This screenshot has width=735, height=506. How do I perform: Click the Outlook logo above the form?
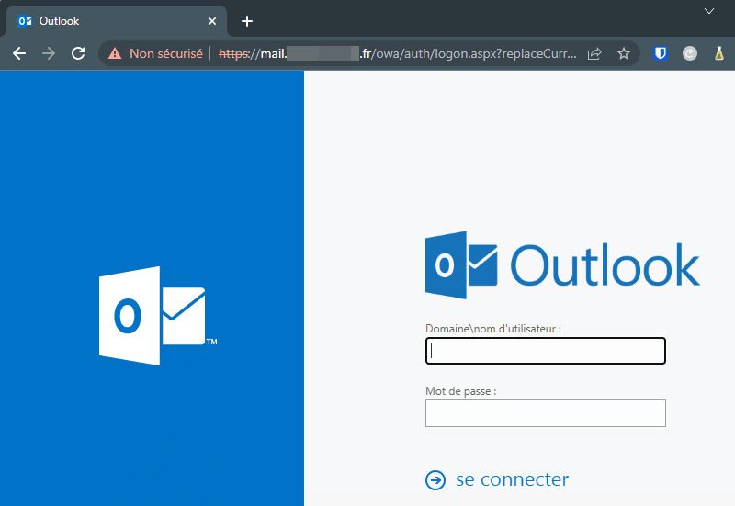[x=562, y=265]
